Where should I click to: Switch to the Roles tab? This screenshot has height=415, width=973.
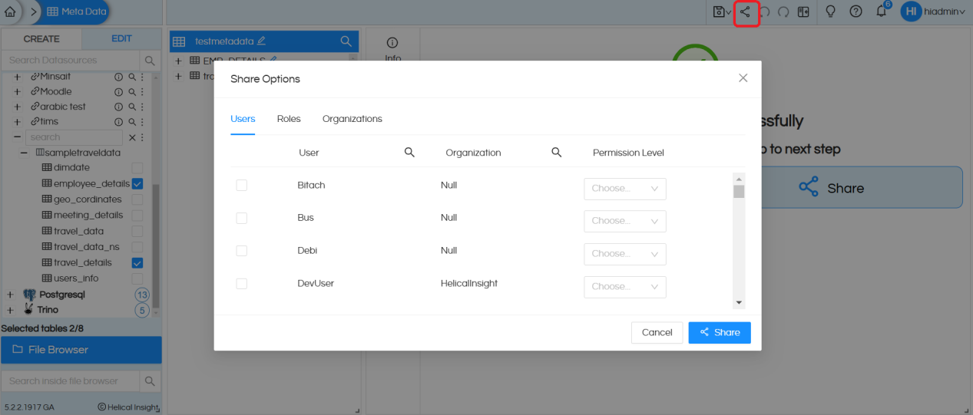pyautogui.click(x=289, y=119)
